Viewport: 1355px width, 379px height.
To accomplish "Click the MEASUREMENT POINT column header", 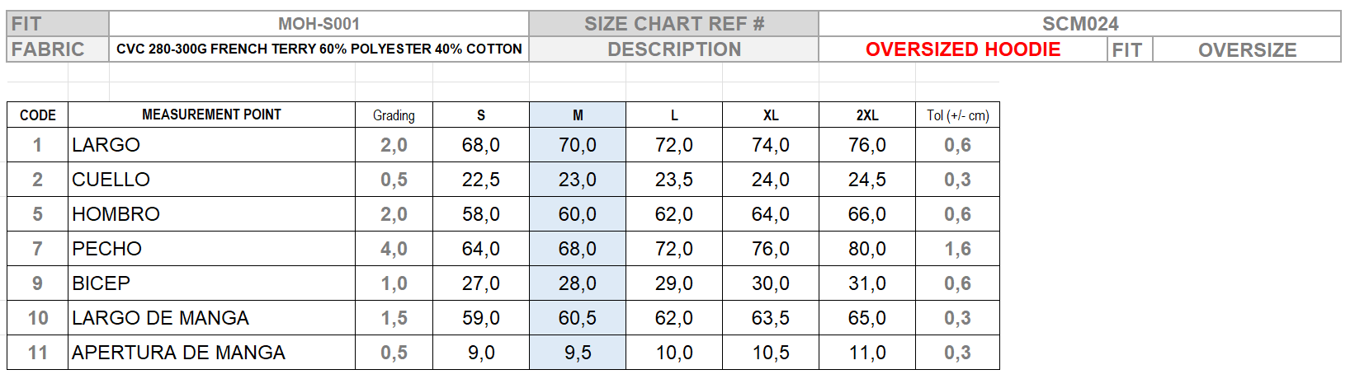I will pyautogui.click(x=211, y=115).
